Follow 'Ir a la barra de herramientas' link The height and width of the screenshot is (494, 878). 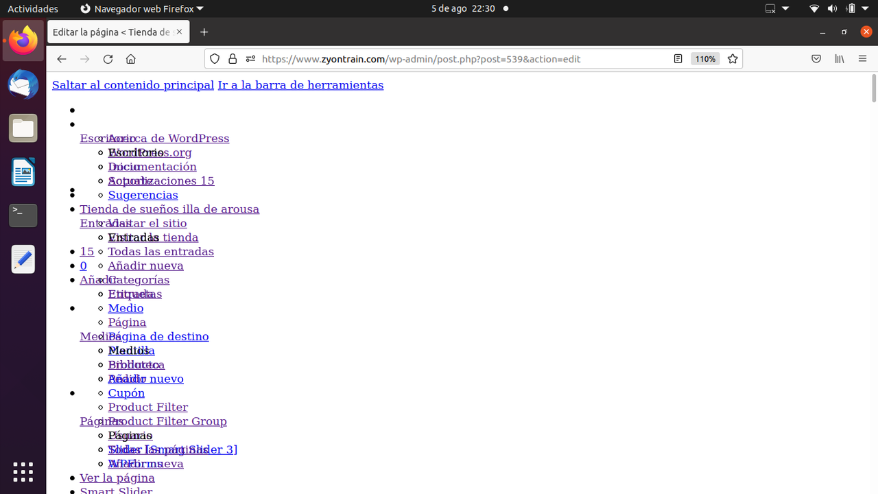click(x=300, y=85)
